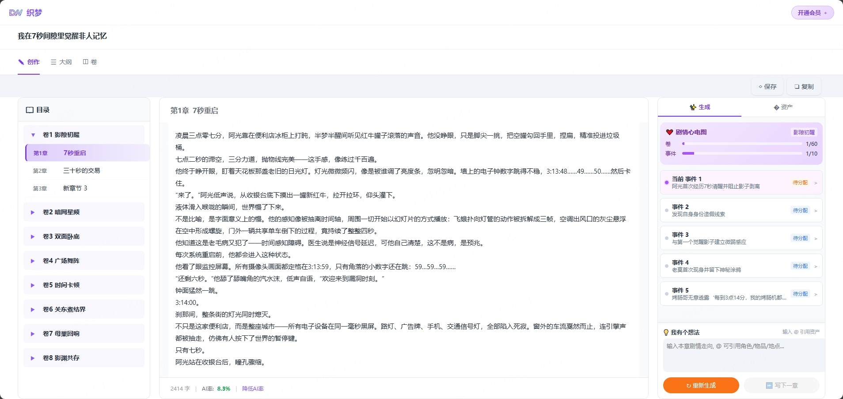Click the list icon beside 大纲

coord(53,62)
